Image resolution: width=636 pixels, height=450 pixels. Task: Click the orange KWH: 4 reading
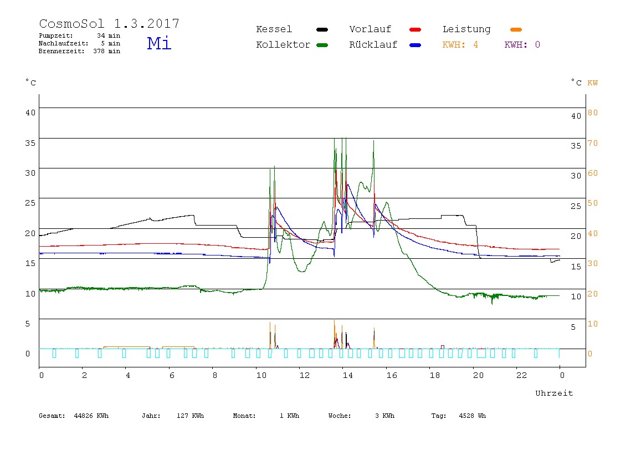(x=460, y=45)
